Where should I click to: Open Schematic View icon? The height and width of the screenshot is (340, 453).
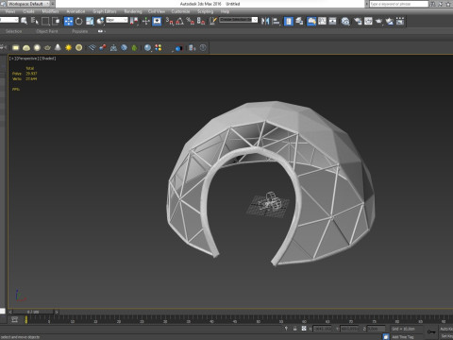point(333,21)
